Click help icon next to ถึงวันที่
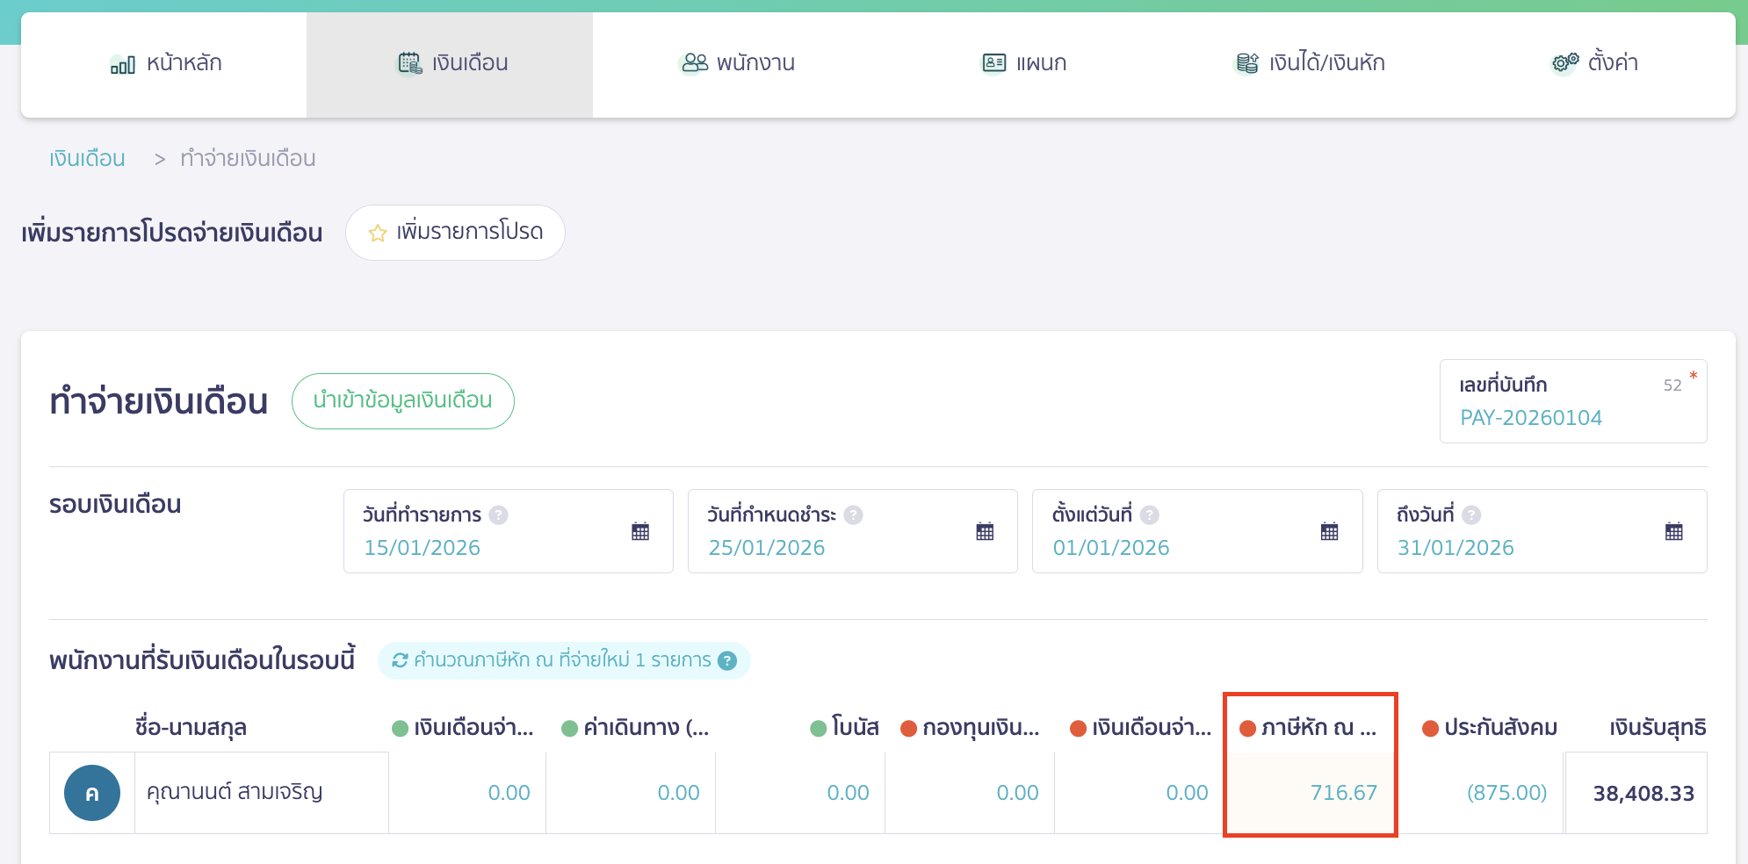 pyautogui.click(x=1472, y=515)
